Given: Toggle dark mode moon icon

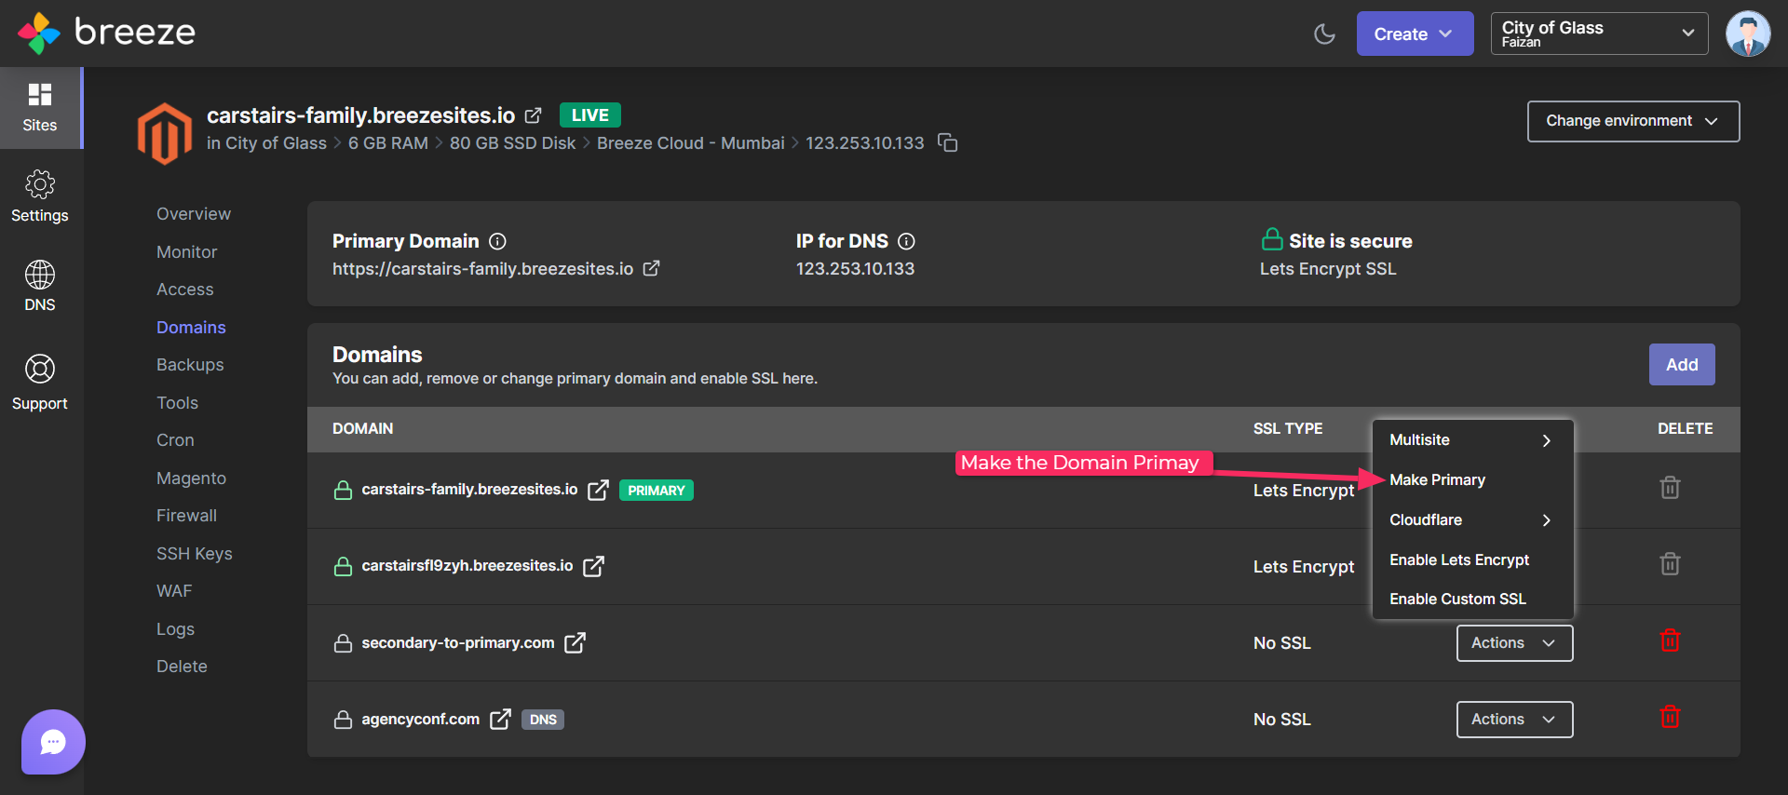Looking at the screenshot, I should click(1324, 34).
